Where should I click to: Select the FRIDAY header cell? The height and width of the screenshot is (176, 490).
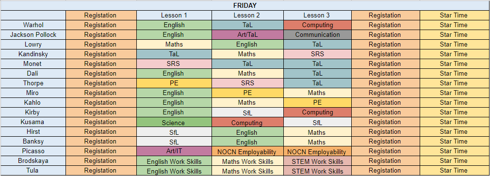tap(245, 5)
